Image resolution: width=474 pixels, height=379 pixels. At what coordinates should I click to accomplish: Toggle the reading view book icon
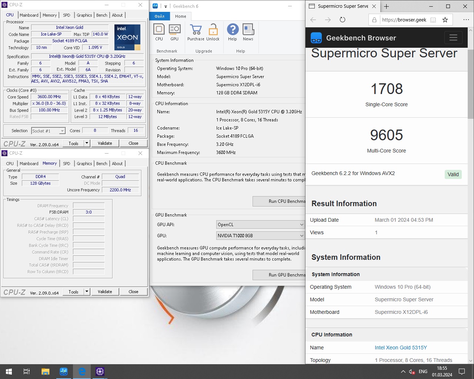tap(433, 20)
